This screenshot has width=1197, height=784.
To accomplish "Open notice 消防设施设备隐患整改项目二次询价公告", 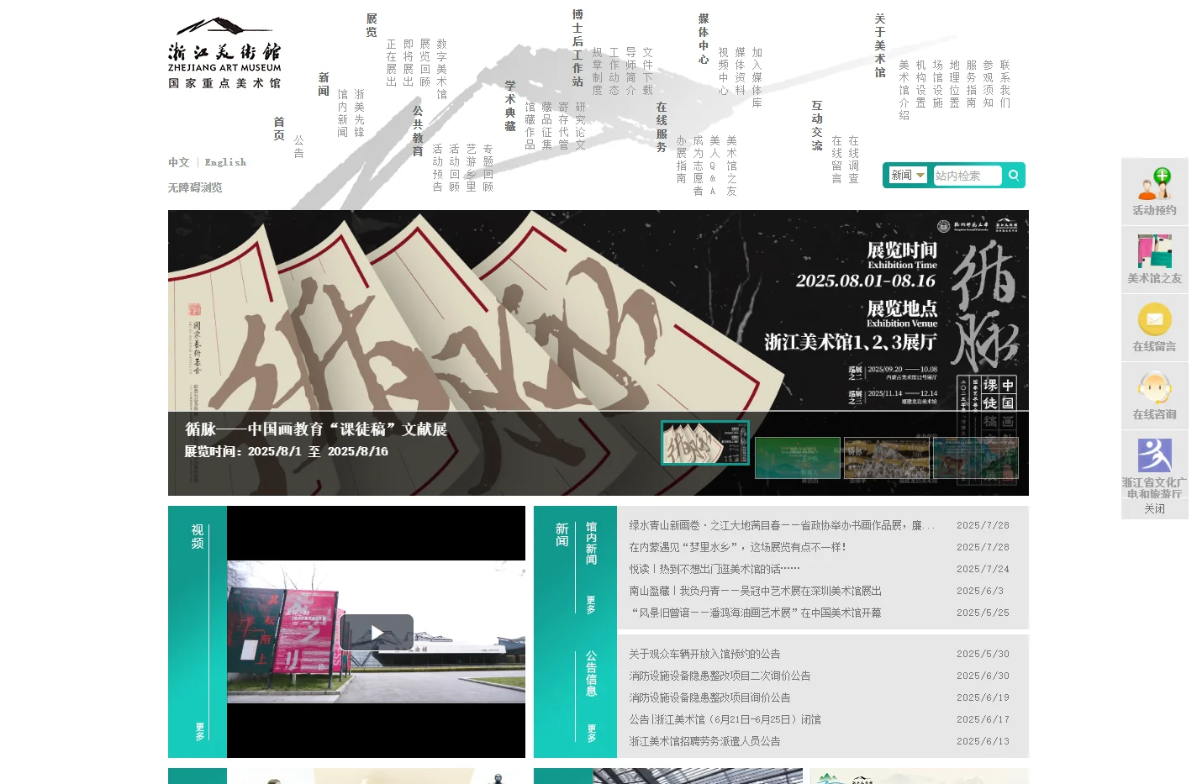I will click(x=720, y=676).
